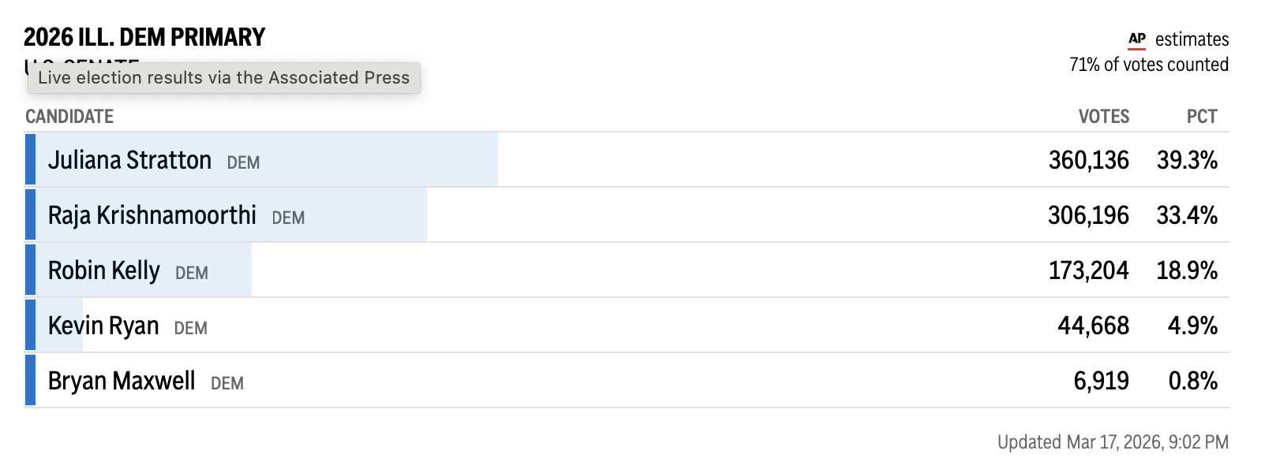Screen dimensions: 1261x473
Task: Click the CANDIDATE column header
Action: (69, 117)
